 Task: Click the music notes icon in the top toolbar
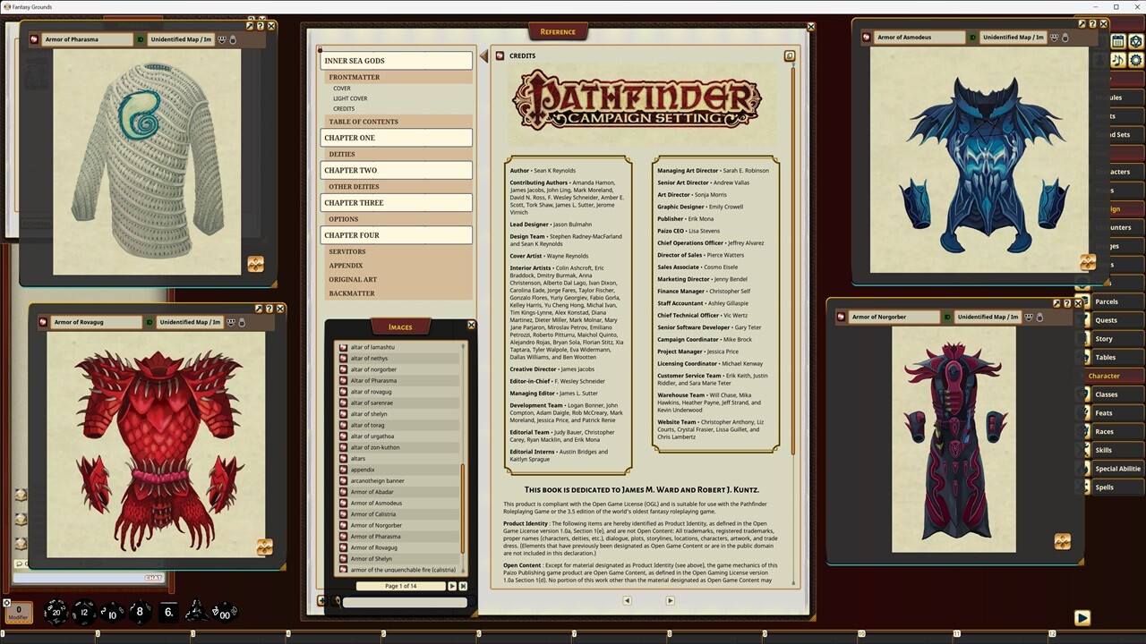click(1118, 59)
